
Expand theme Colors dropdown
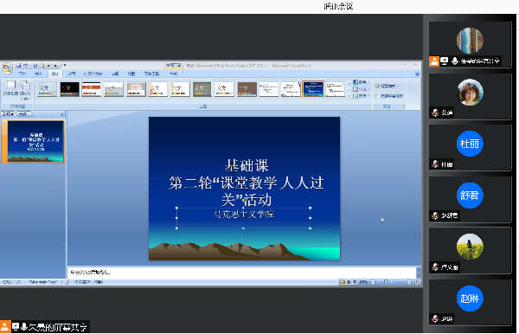[x=362, y=82]
